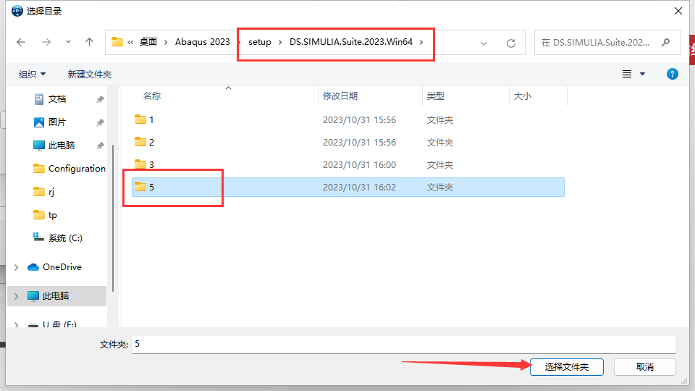The image size is (695, 391).
Task: Select OneDrive in the sidebar
Action: (x=62, y=267)
